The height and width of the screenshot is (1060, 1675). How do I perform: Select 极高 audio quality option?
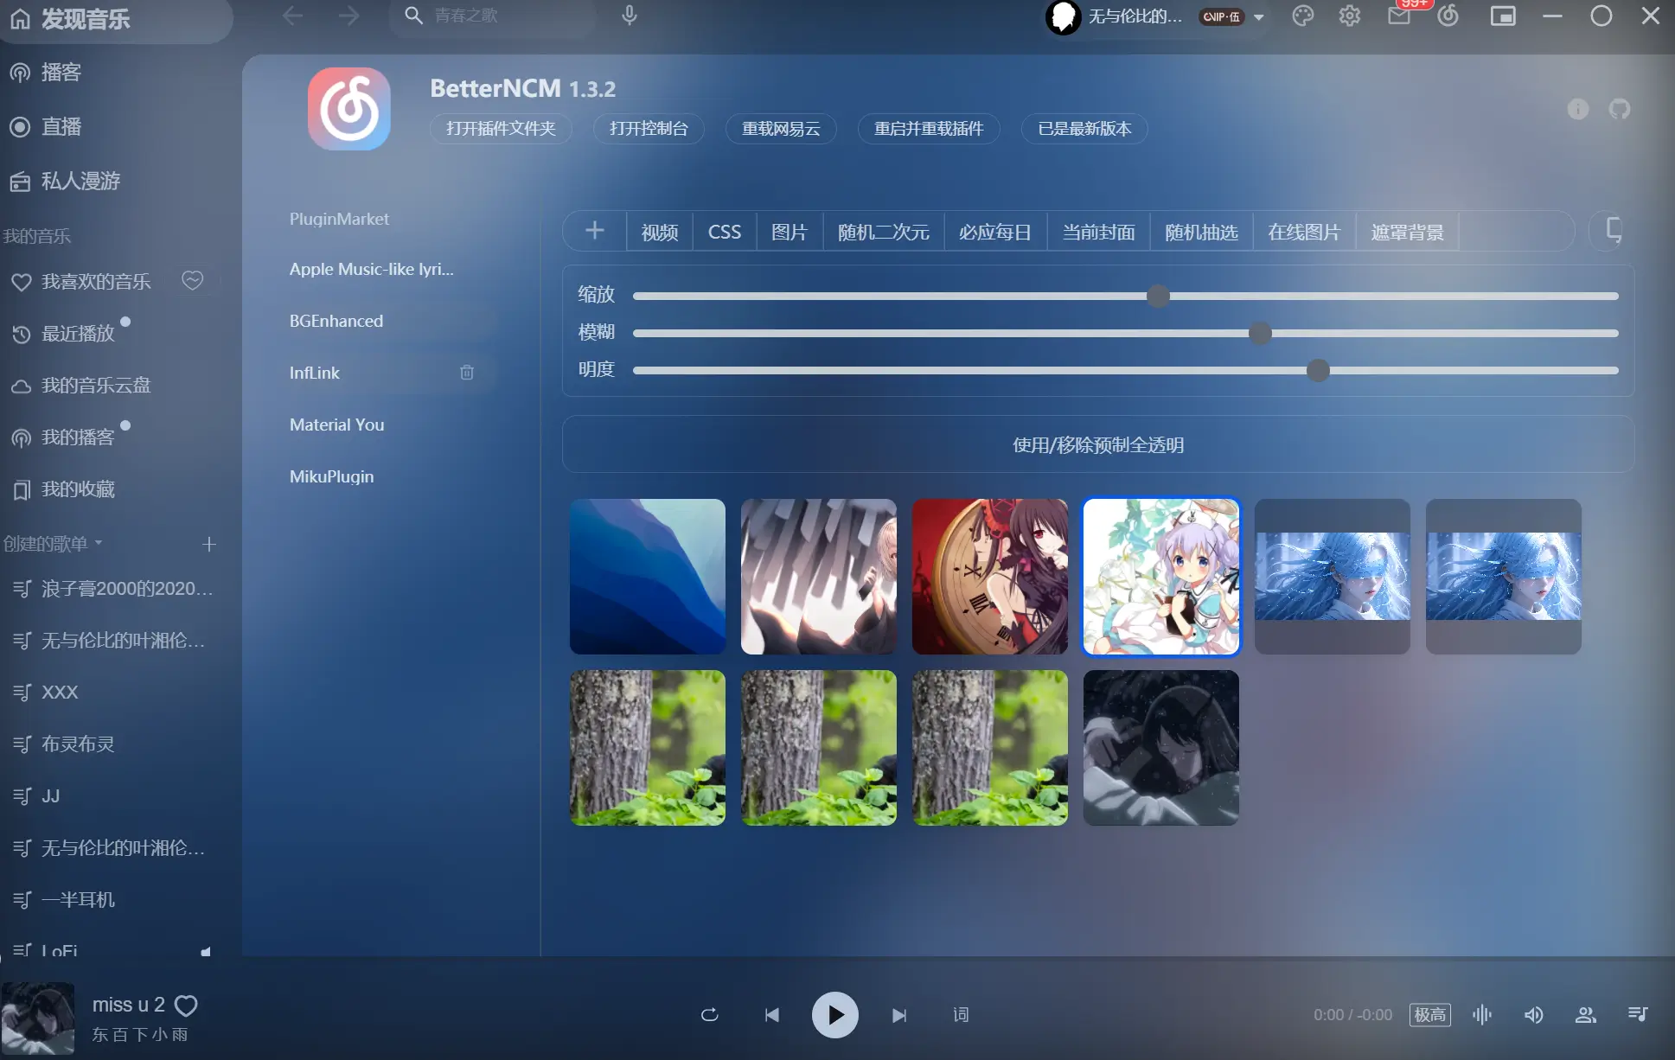point(1429,1014)
